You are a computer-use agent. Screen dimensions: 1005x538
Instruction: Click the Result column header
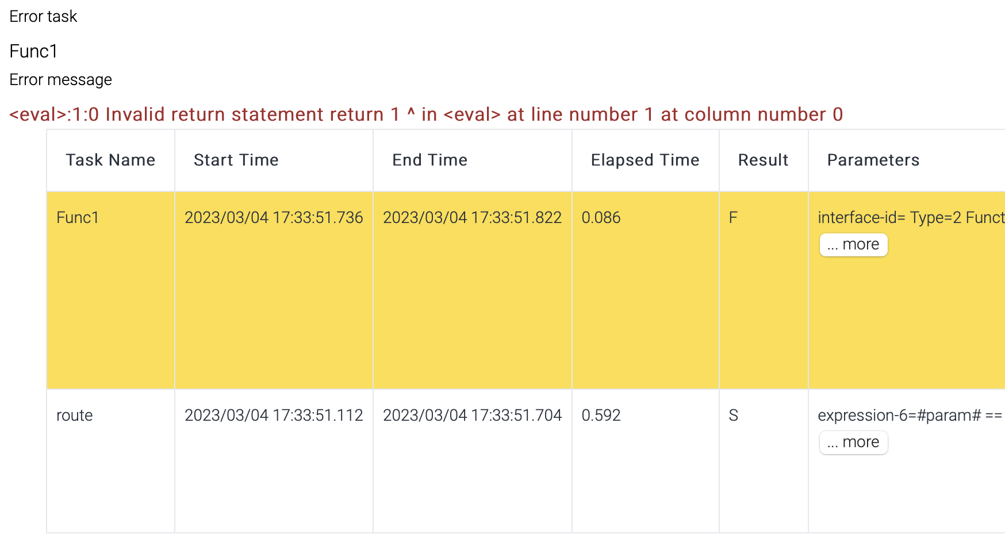763,160
